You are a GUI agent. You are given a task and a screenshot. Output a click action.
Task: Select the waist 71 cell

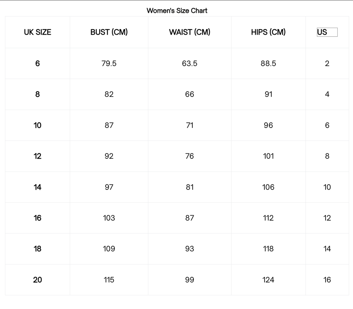click(x=189, y=125)
